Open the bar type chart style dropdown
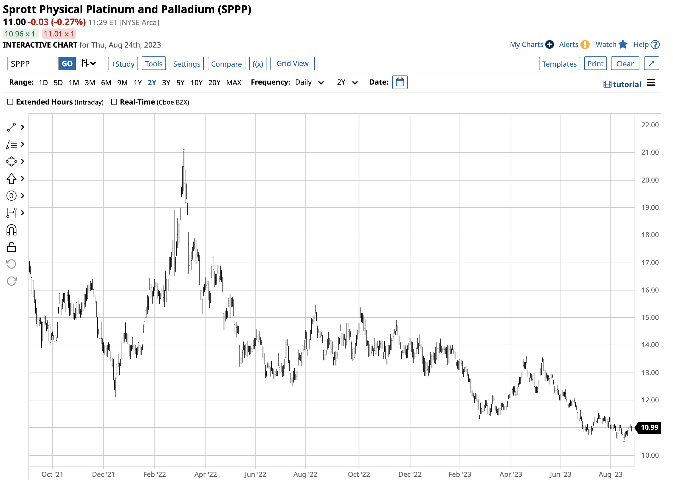Viewport: 673px width, 491px height. point(88,63)
